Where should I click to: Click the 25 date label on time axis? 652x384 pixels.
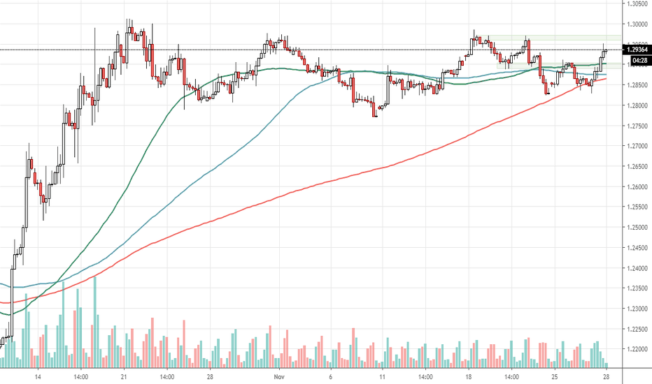pyautogui.click(x=555, y=376)
